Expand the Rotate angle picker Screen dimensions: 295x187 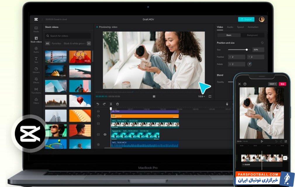pos(250,63)
